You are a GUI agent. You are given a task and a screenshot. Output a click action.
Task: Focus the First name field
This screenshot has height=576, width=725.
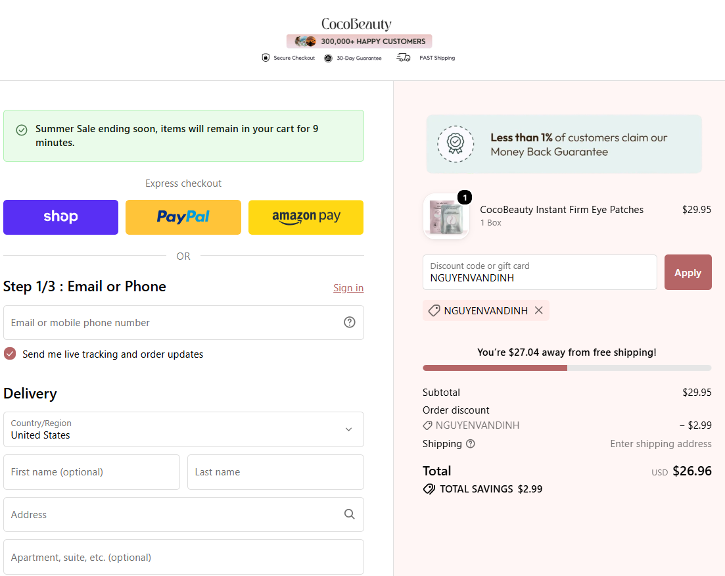pyautogui.click(x=91, y=472)
